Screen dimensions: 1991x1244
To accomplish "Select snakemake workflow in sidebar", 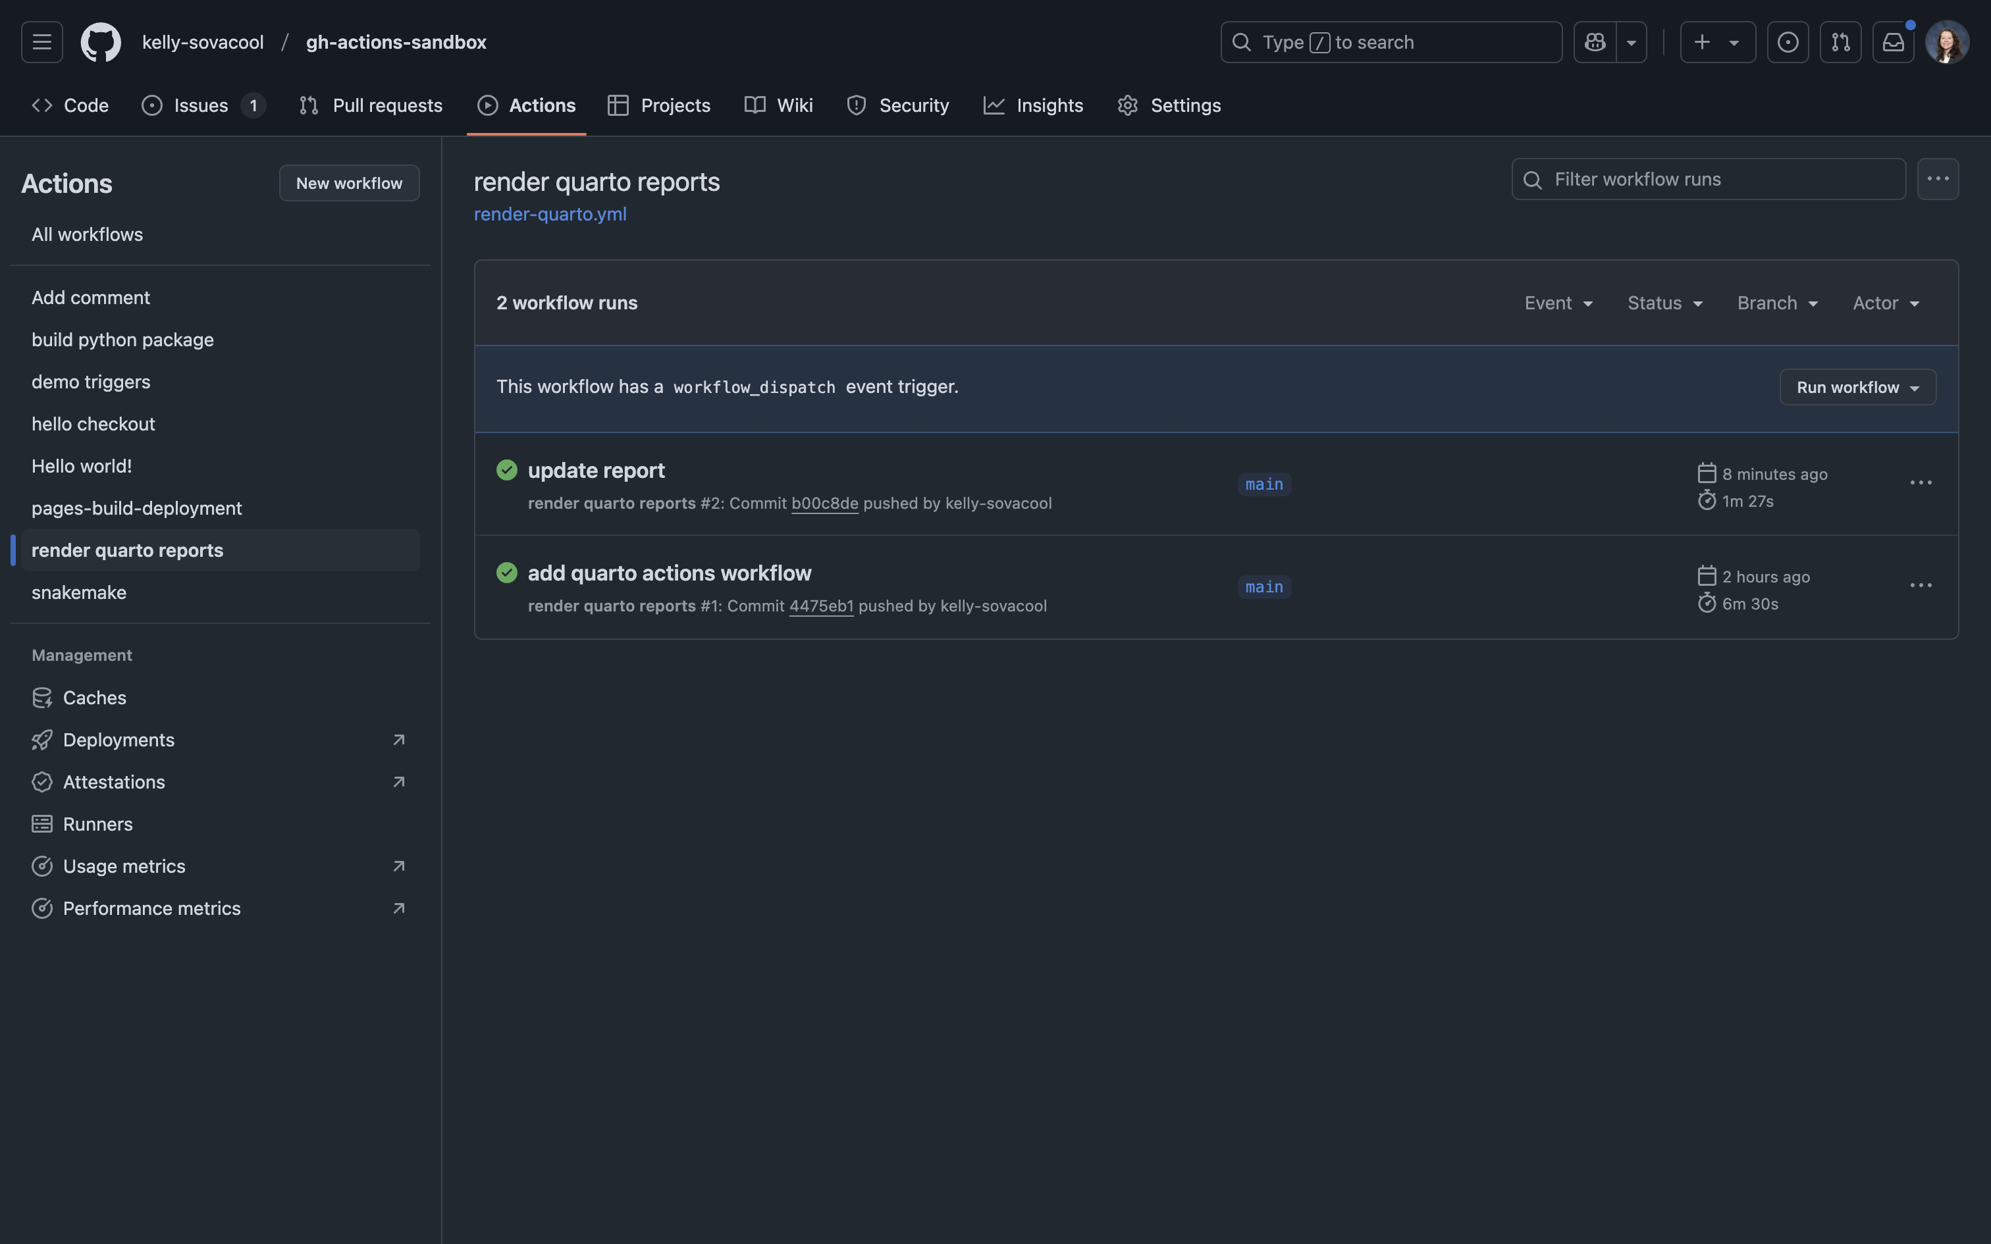I will tap(79, 592).
